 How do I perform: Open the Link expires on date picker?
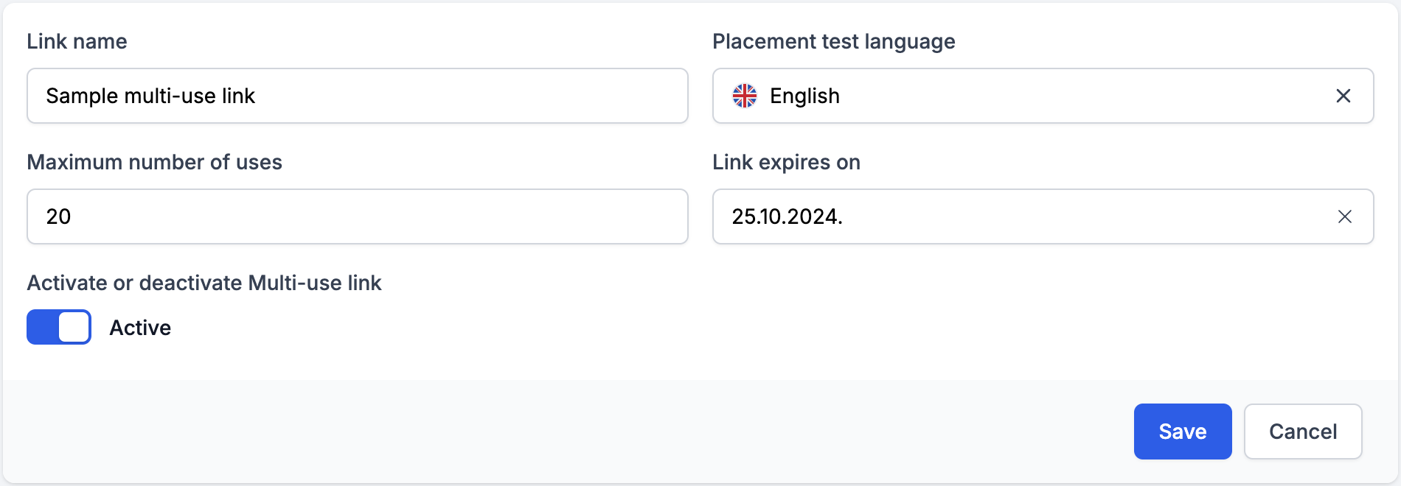[1043, 216]
